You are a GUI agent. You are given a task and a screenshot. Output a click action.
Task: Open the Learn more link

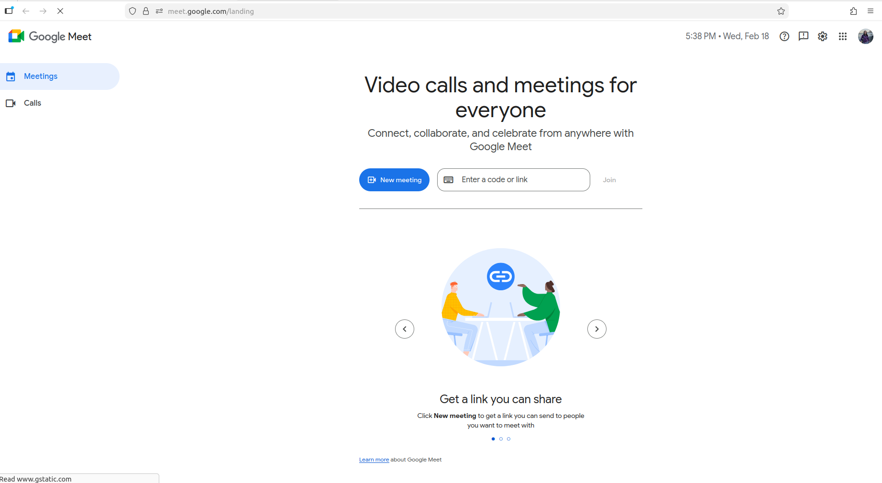(x=374, y=460)
